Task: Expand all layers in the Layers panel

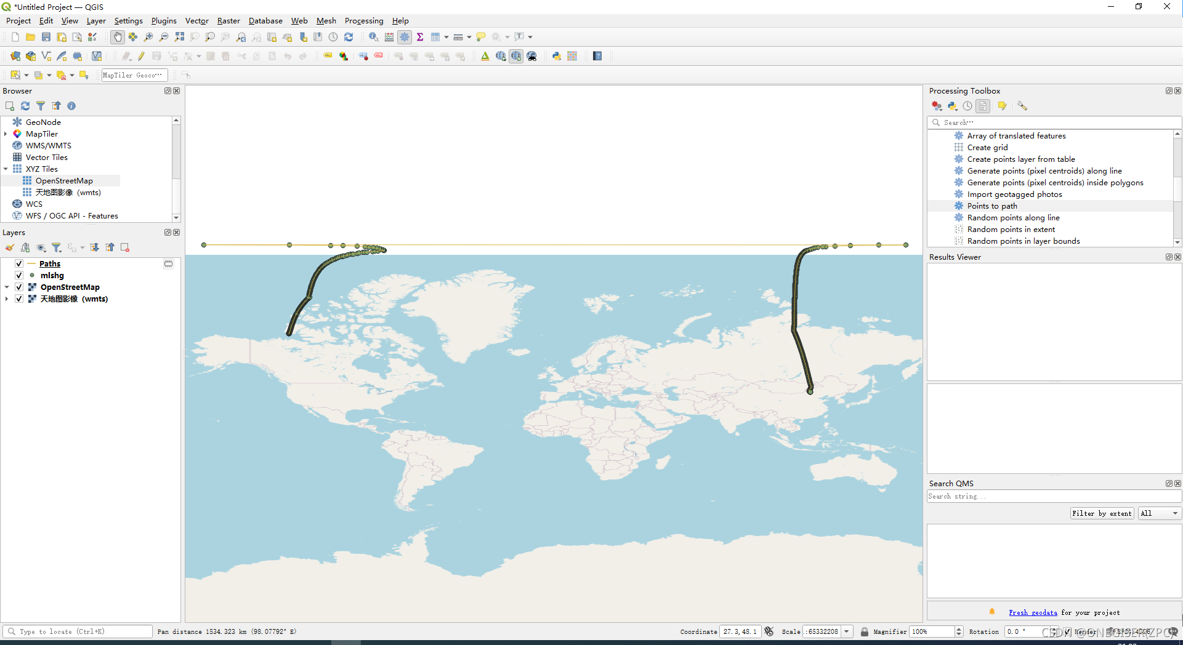Action: pos(94,247)
